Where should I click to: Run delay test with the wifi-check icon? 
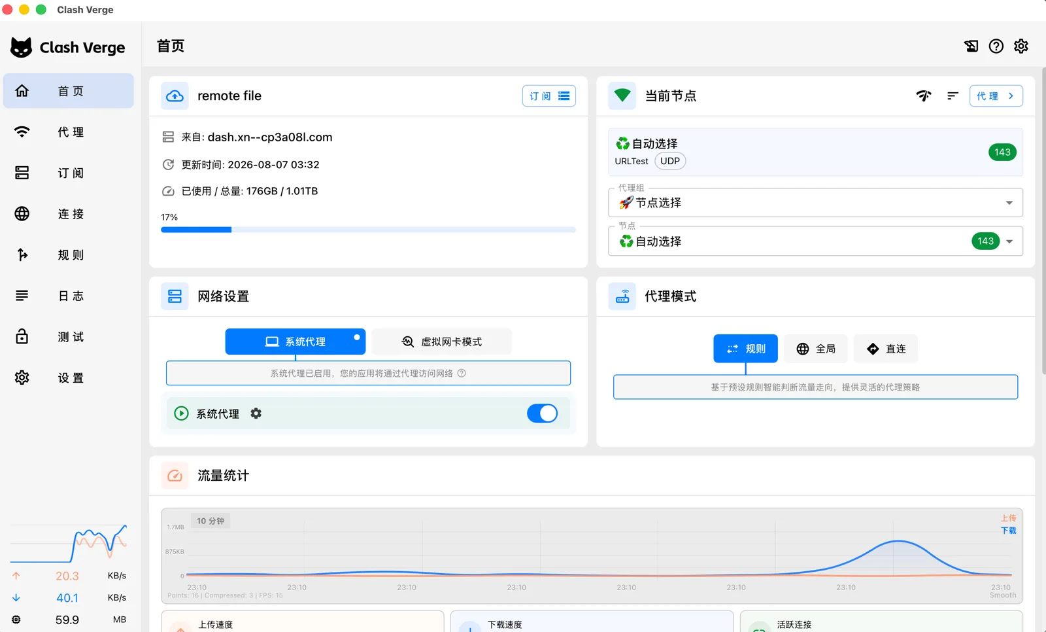pos(924,96)
